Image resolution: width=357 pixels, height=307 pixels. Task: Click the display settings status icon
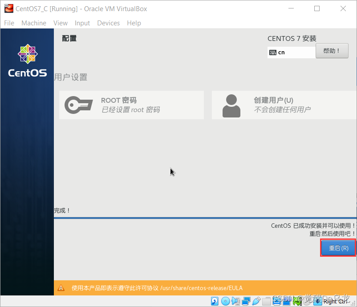point(276,301)
